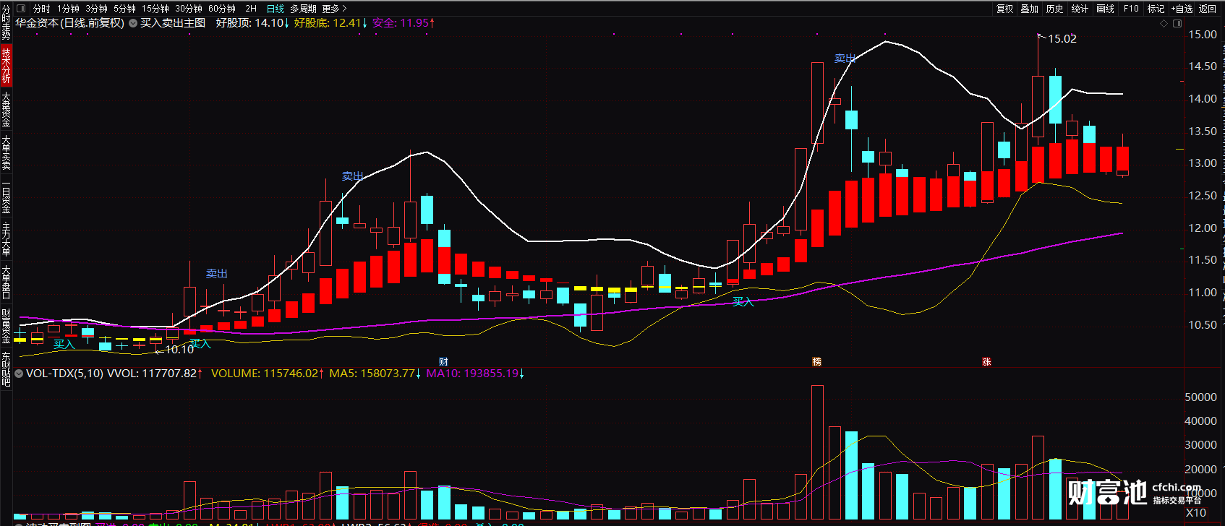Switch to 1分钟 timeframe
The width and height of the screenshot is (1225, 526).
coord(68,9)
